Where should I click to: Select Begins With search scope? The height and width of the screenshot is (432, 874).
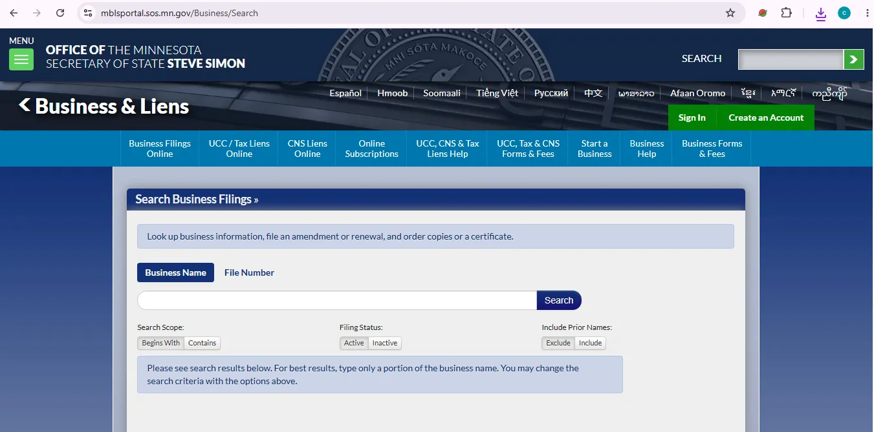point(161,343)
